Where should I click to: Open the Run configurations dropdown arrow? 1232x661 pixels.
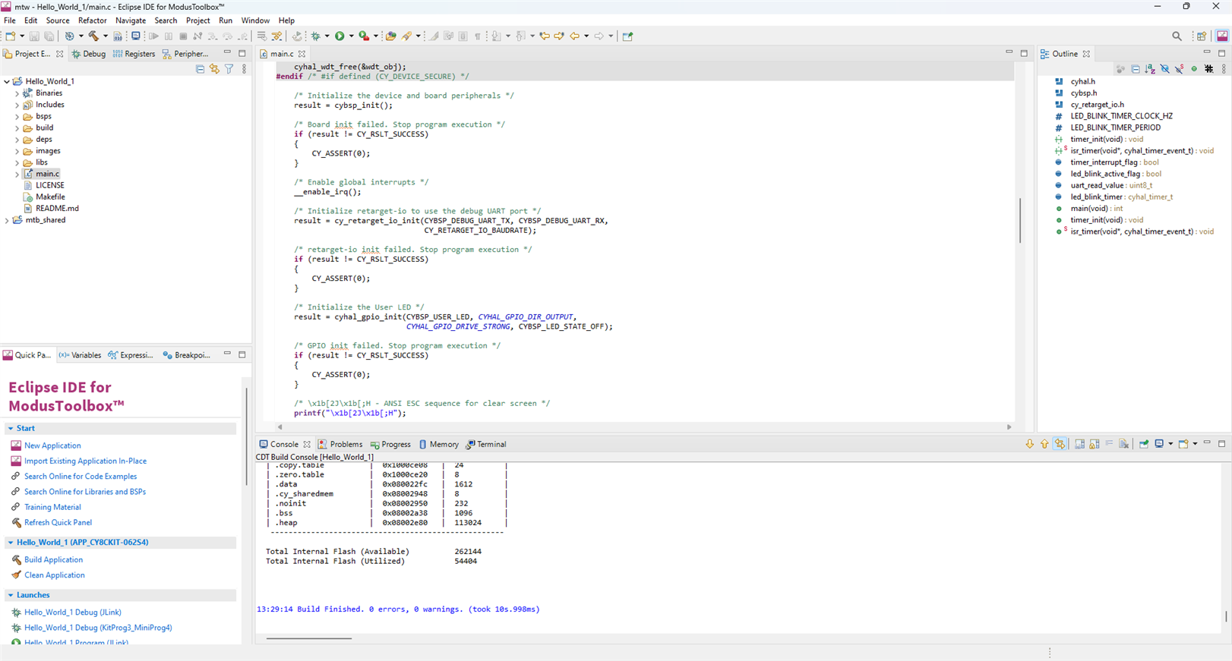351,36
